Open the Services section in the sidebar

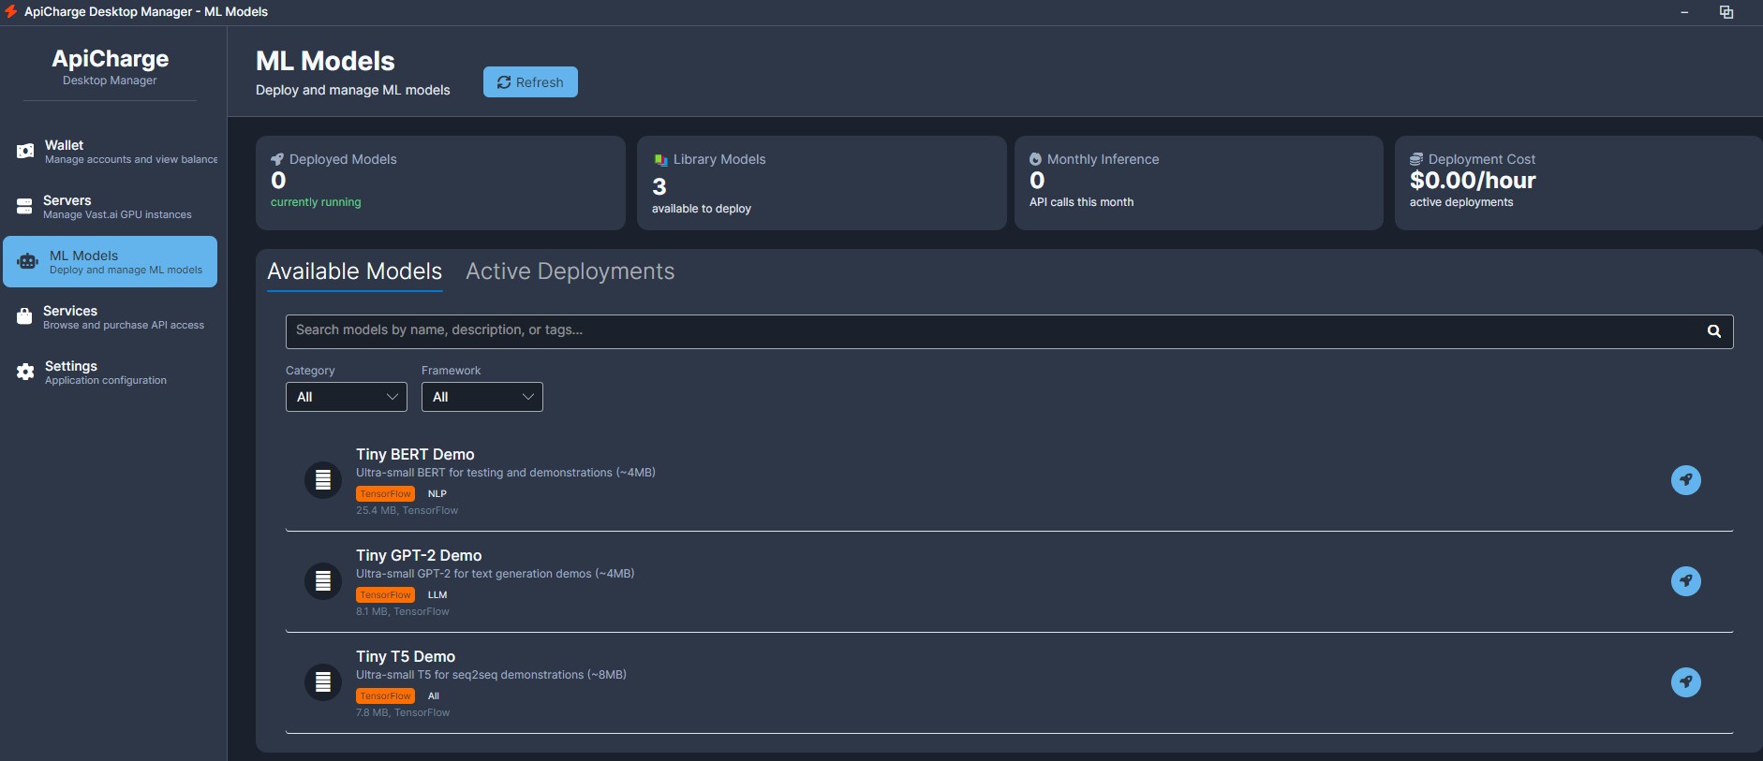coord(110,317)
